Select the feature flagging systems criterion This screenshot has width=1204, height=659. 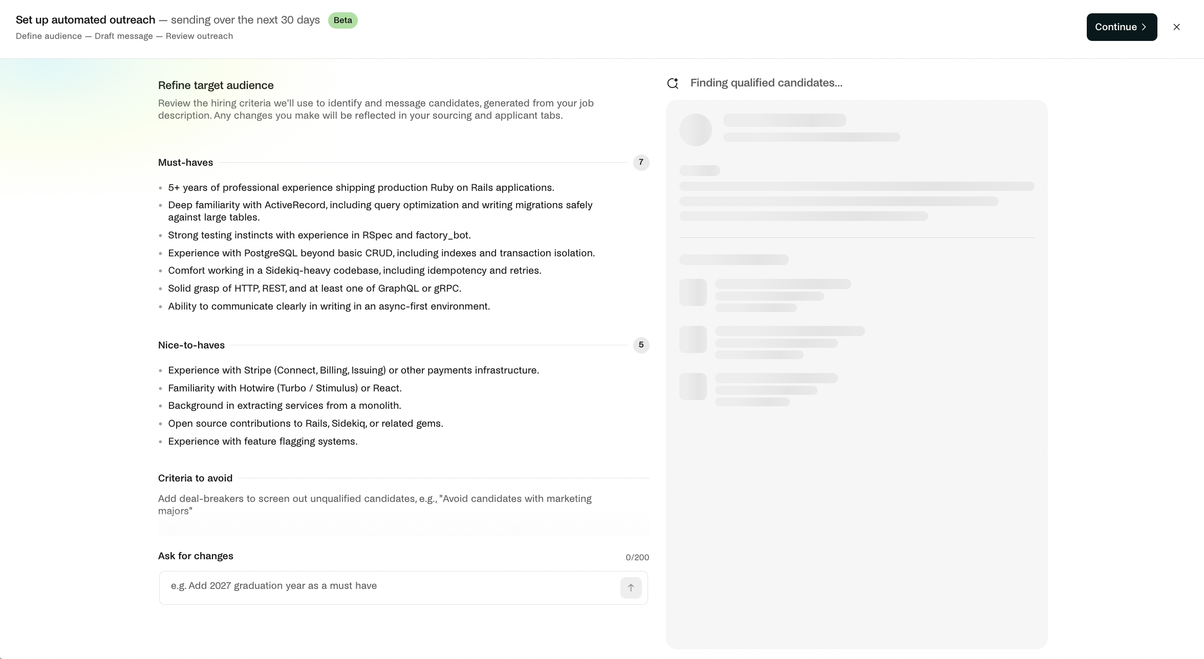(263, 442)
